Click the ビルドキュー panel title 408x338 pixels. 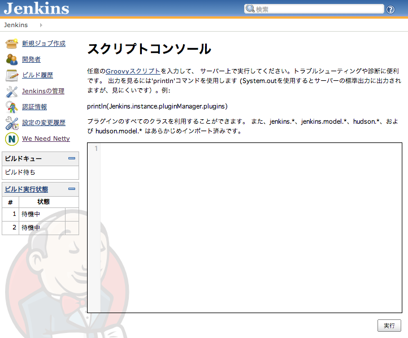click(x=23, y=158)
